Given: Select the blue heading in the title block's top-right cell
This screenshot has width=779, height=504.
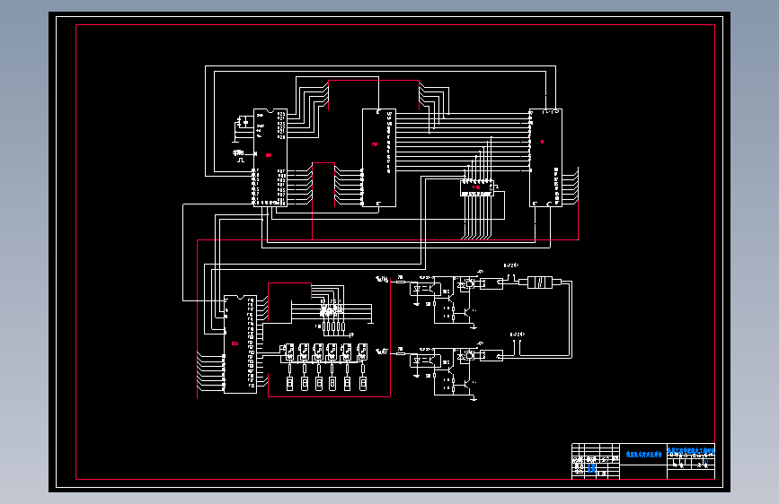Looking at the screenshot, I should pyautogui.click(x=691, y=450).
